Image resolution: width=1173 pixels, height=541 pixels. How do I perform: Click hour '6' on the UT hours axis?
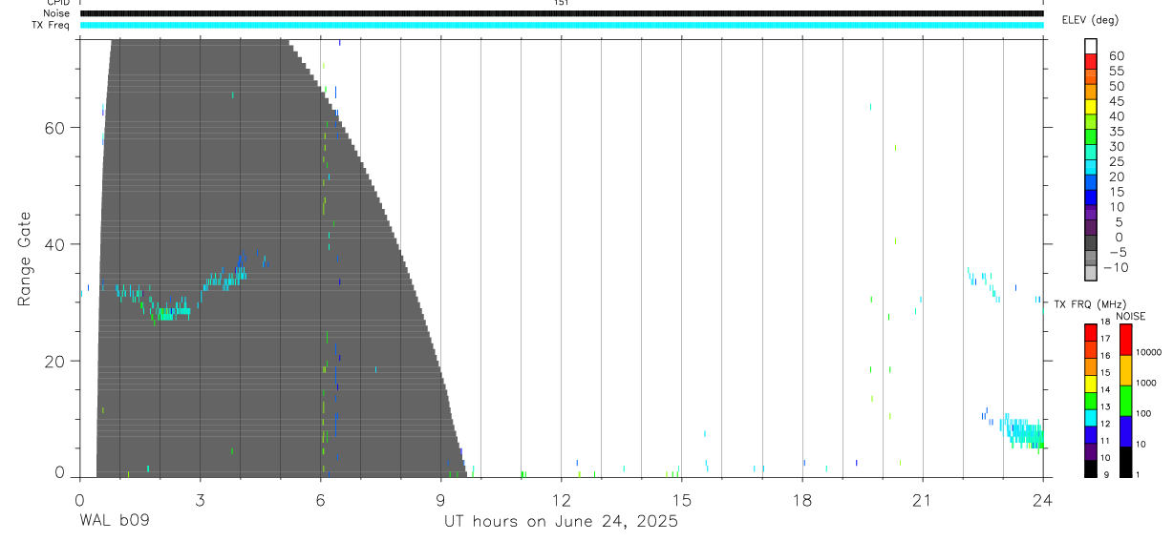point(320,499)
